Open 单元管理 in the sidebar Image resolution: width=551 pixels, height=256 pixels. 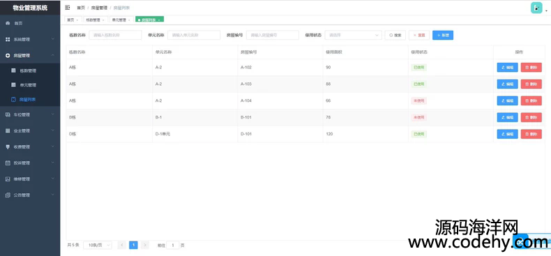point(30,85)
